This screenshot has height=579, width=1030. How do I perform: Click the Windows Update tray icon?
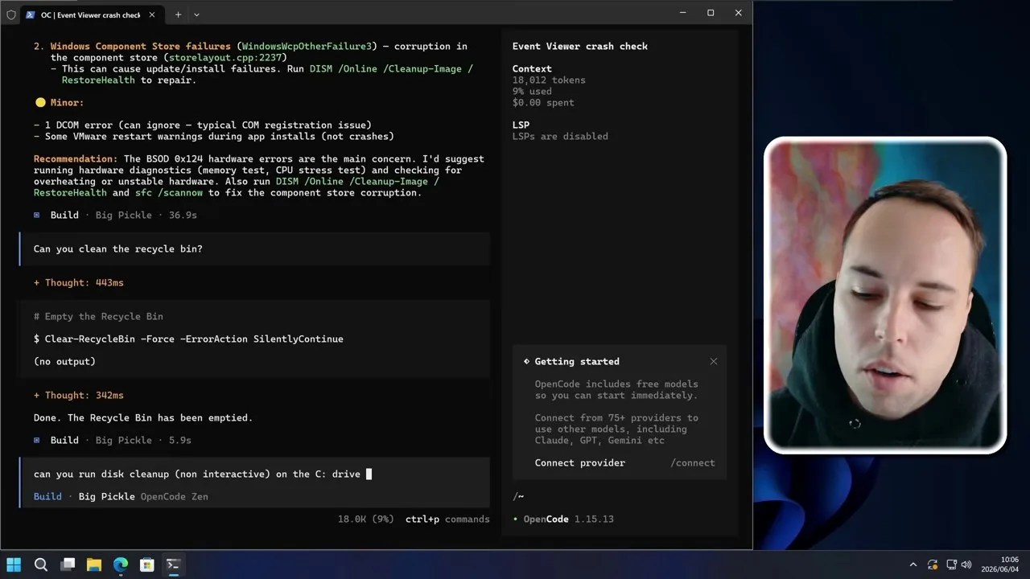[x=933, y=565]
